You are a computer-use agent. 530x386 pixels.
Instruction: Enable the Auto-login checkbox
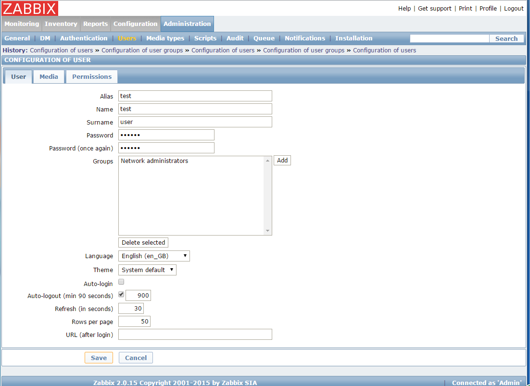(x=121, y=282)
